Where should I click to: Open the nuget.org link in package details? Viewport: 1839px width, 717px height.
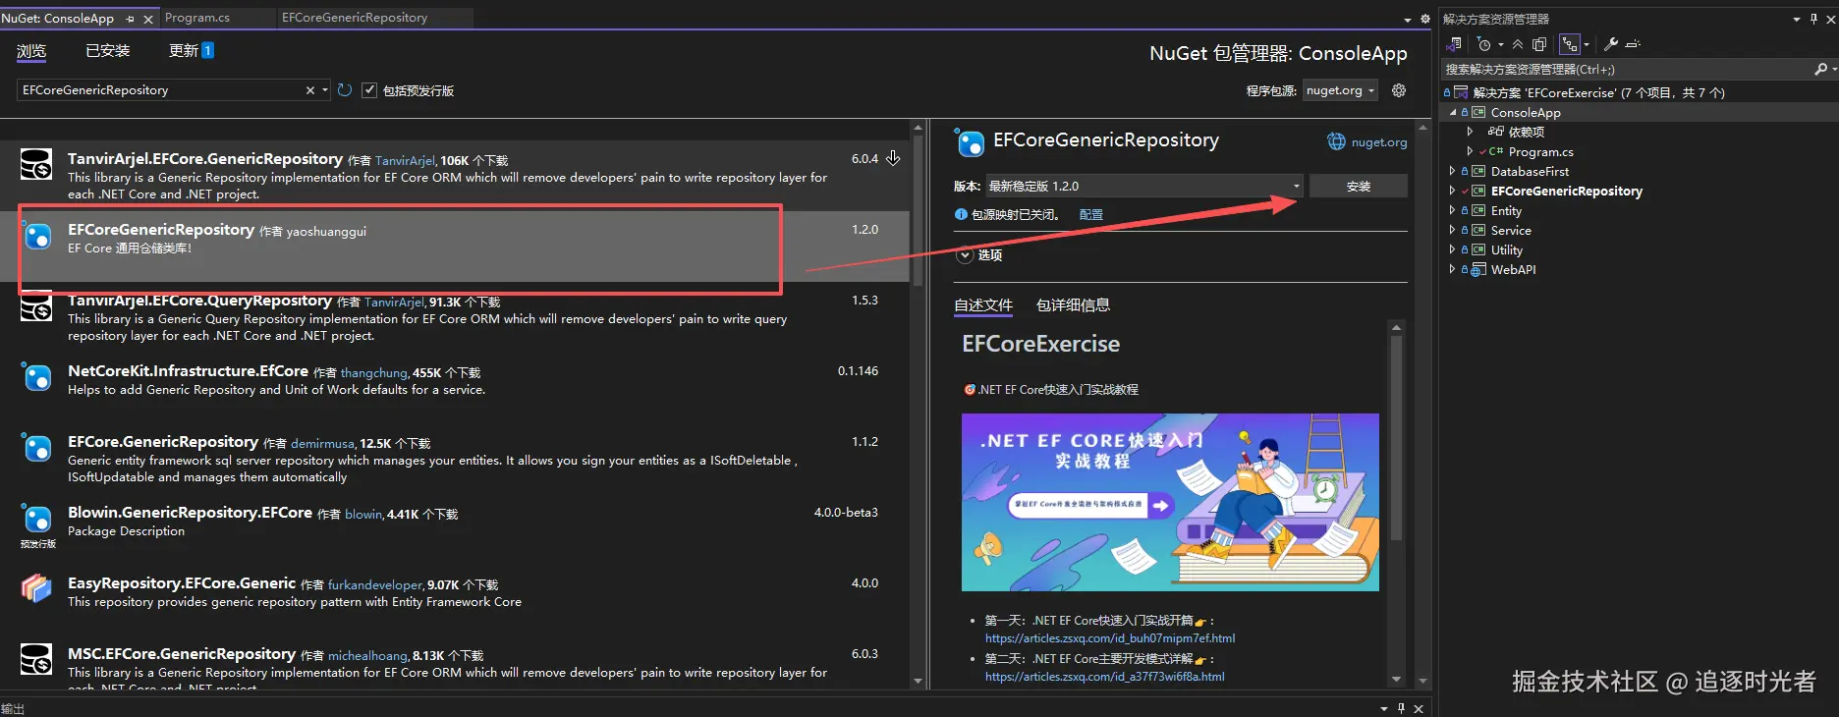(x=1379, y=142)
